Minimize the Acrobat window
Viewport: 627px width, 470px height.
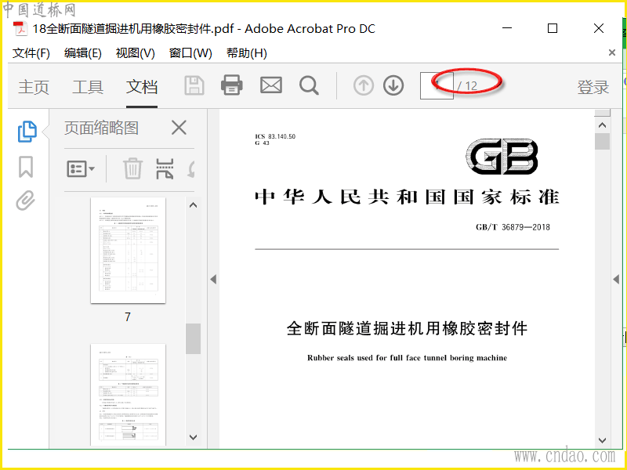coord(507,28)
